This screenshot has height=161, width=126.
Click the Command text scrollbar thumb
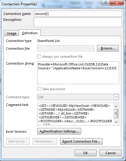coord(116,113)
